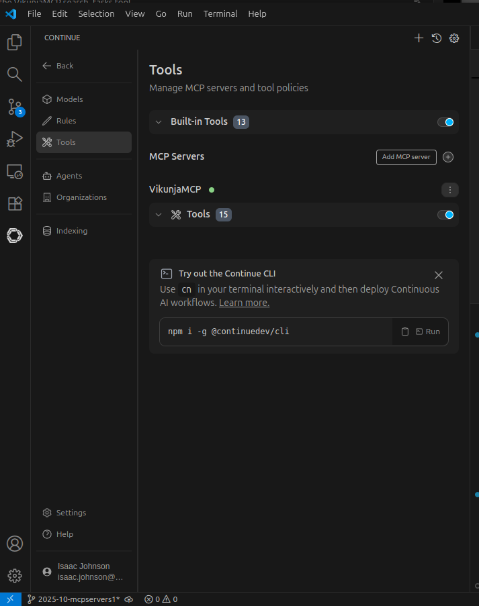Open session history clock icon in Continue header
This screenshot has height=606, width=479.
pyautogui.click(x=437, y=38)
